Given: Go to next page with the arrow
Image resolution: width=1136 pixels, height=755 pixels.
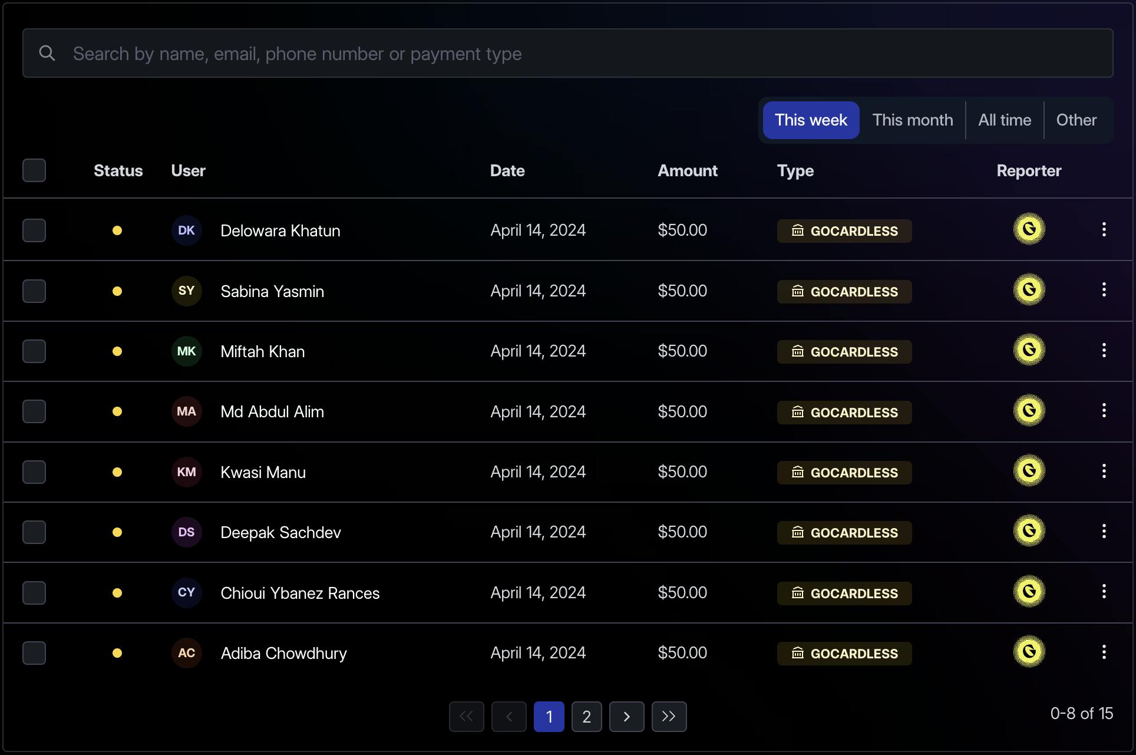Looking at the screenshot, I should [626, 717].
